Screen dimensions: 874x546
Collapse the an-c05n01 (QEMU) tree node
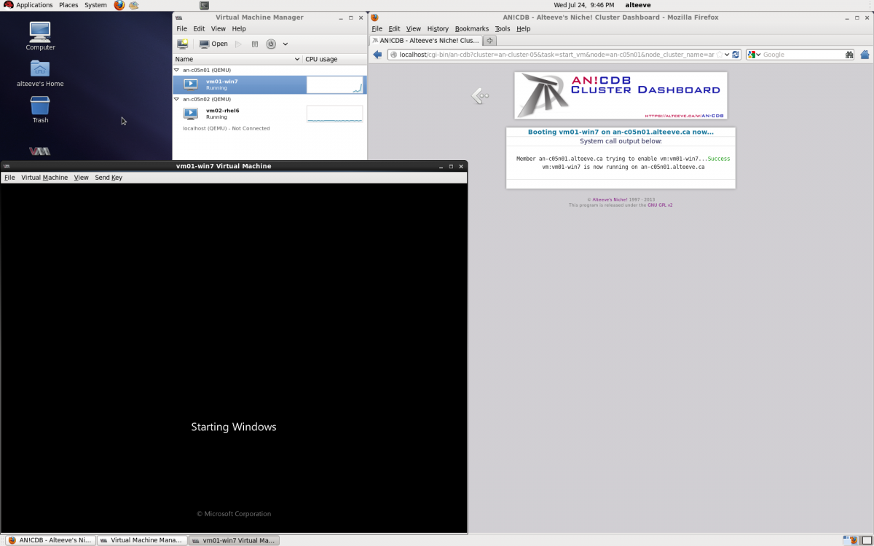[x=177, y=70]
